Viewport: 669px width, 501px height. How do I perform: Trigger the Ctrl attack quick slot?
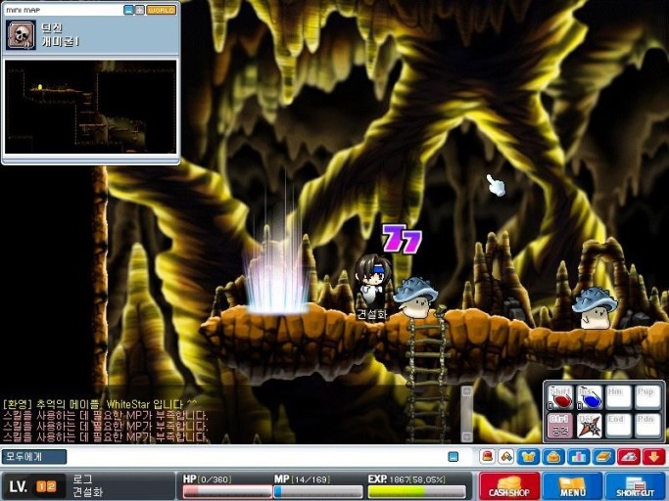[560, 426]
